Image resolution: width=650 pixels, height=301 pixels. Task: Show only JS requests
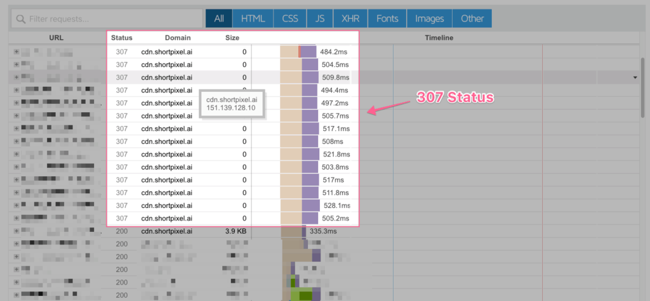(320, 18)
